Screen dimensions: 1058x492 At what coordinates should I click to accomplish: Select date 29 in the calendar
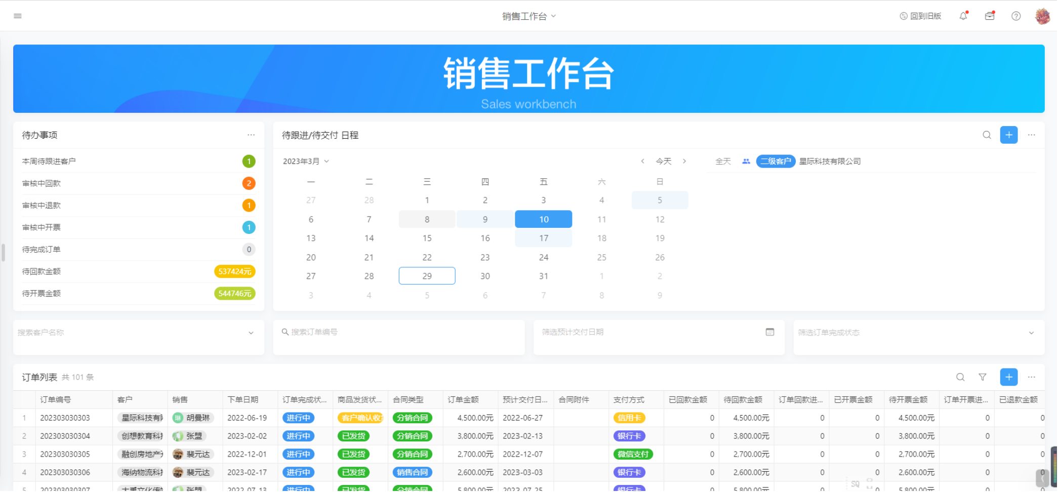click(x=427, y=276)
